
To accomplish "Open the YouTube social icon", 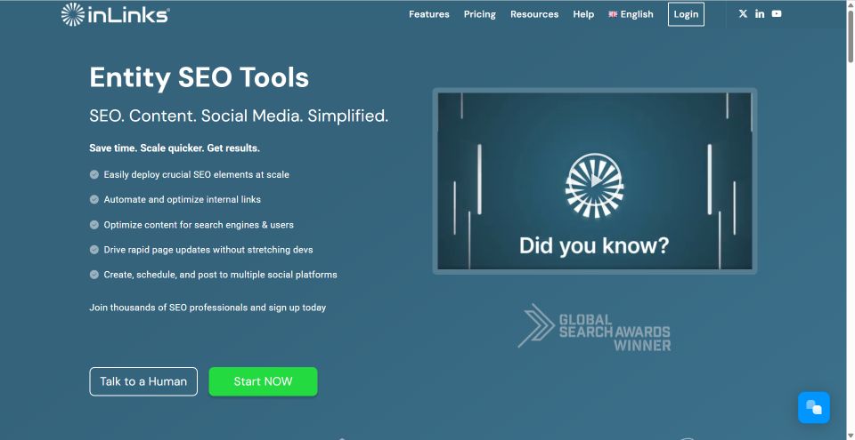I will pos(777,14).
